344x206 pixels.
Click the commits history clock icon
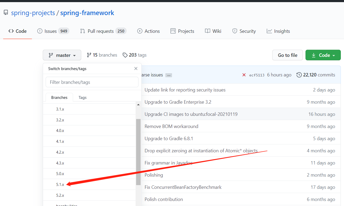[299, 75]
